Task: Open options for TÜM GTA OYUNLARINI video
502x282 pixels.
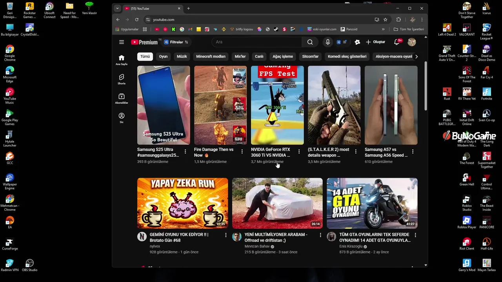Action: [415, 235]
